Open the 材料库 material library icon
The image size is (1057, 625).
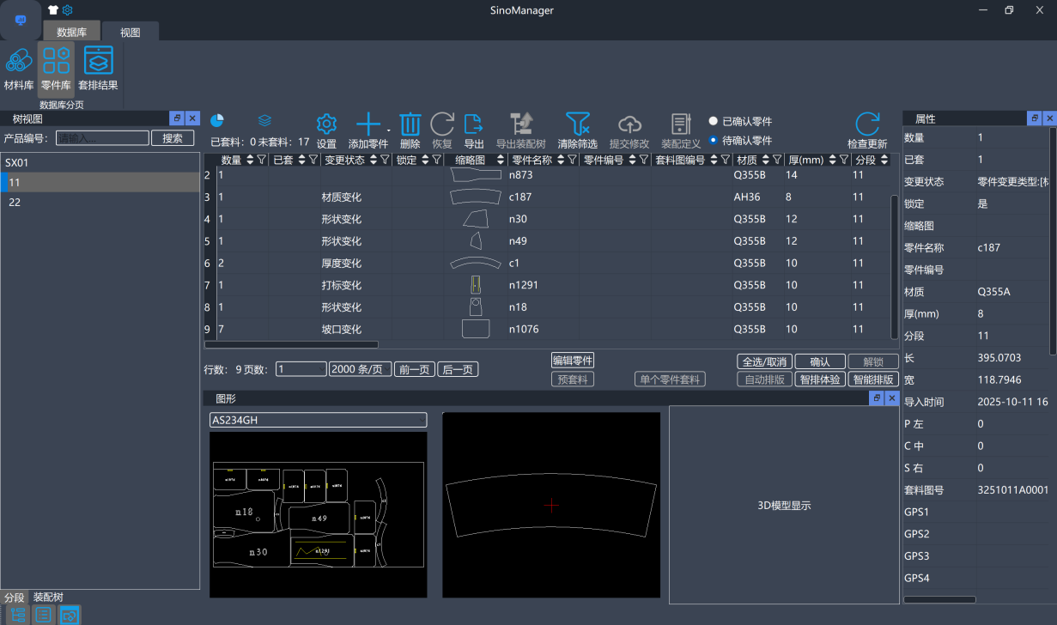pos(18,61)
